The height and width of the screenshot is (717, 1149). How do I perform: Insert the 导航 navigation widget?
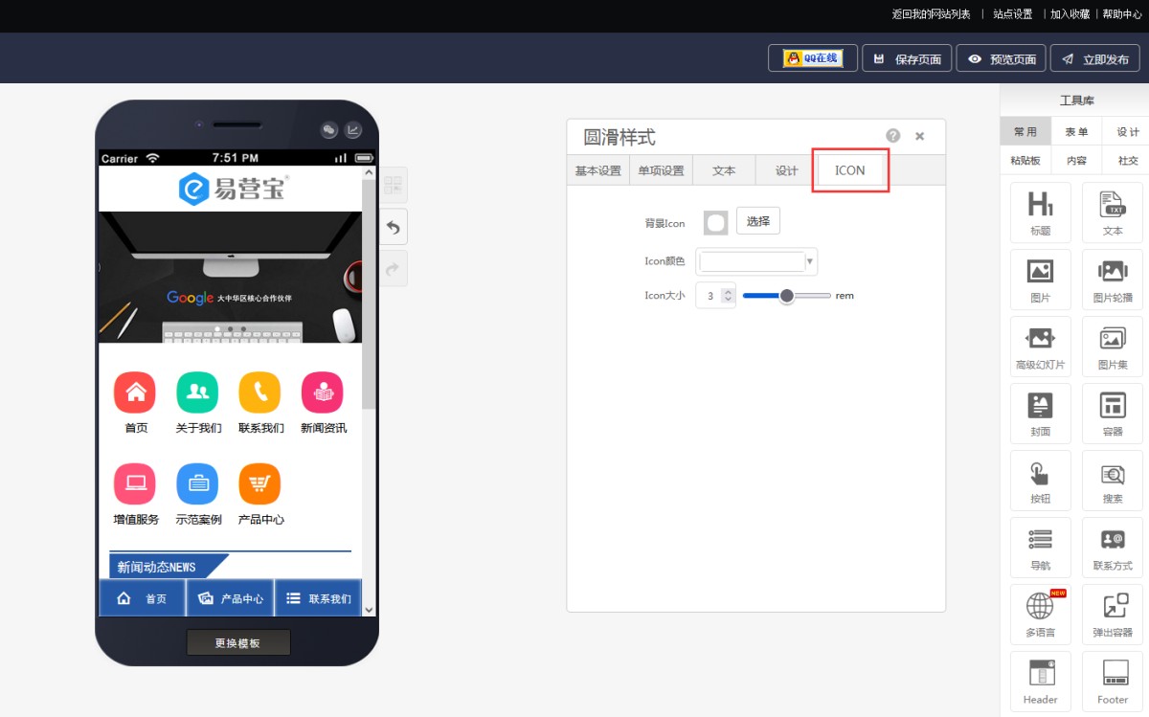pyautogui.click(x=1040, y=548)
